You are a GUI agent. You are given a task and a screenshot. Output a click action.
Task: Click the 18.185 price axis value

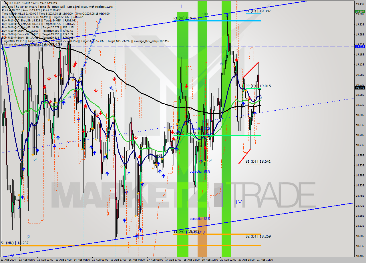(359, 256)
